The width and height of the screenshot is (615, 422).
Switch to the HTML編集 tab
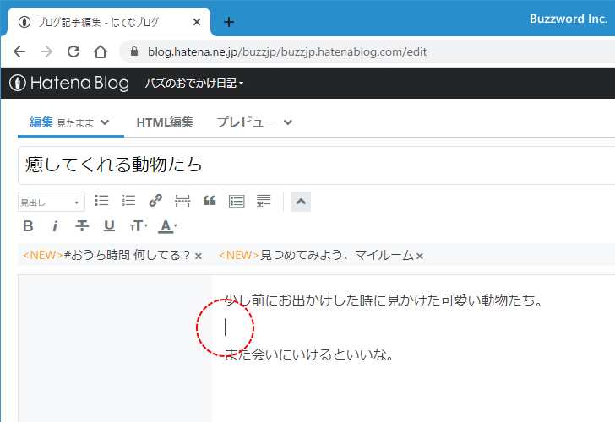pos(165,122)
